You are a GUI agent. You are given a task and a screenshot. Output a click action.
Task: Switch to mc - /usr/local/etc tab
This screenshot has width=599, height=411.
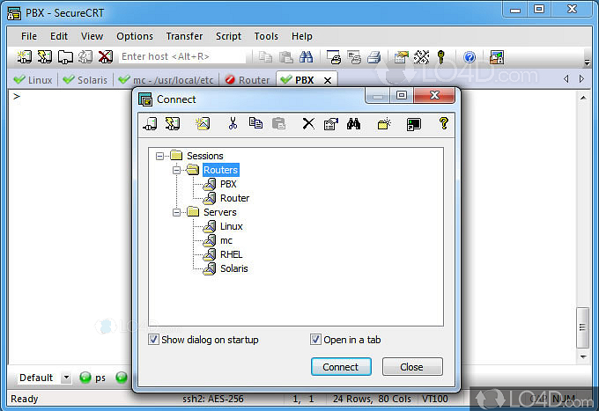(166, 80)
